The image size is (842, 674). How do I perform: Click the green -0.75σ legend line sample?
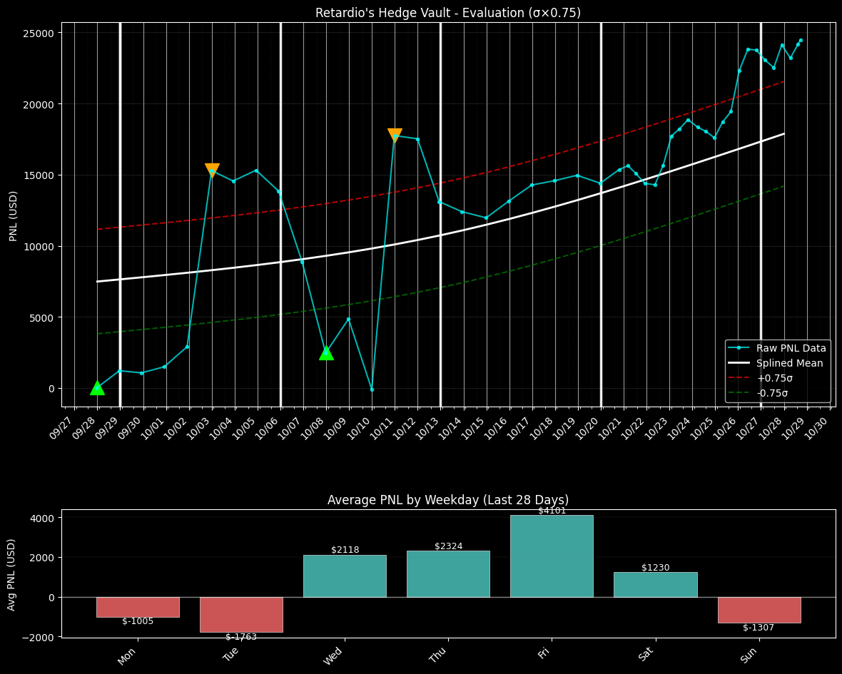click(x=739, y=393)
